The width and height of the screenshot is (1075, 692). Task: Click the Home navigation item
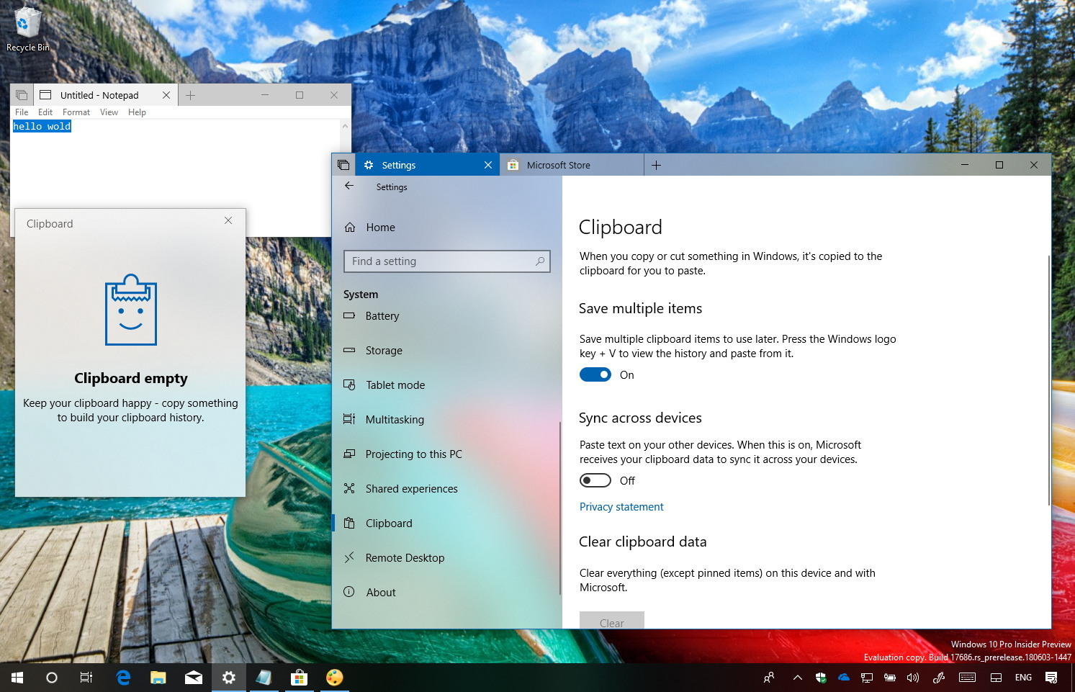tap(379, 228)
